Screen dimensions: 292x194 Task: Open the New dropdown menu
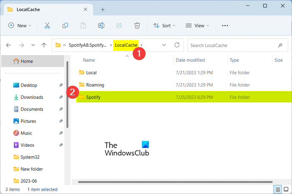pos(20,25)
